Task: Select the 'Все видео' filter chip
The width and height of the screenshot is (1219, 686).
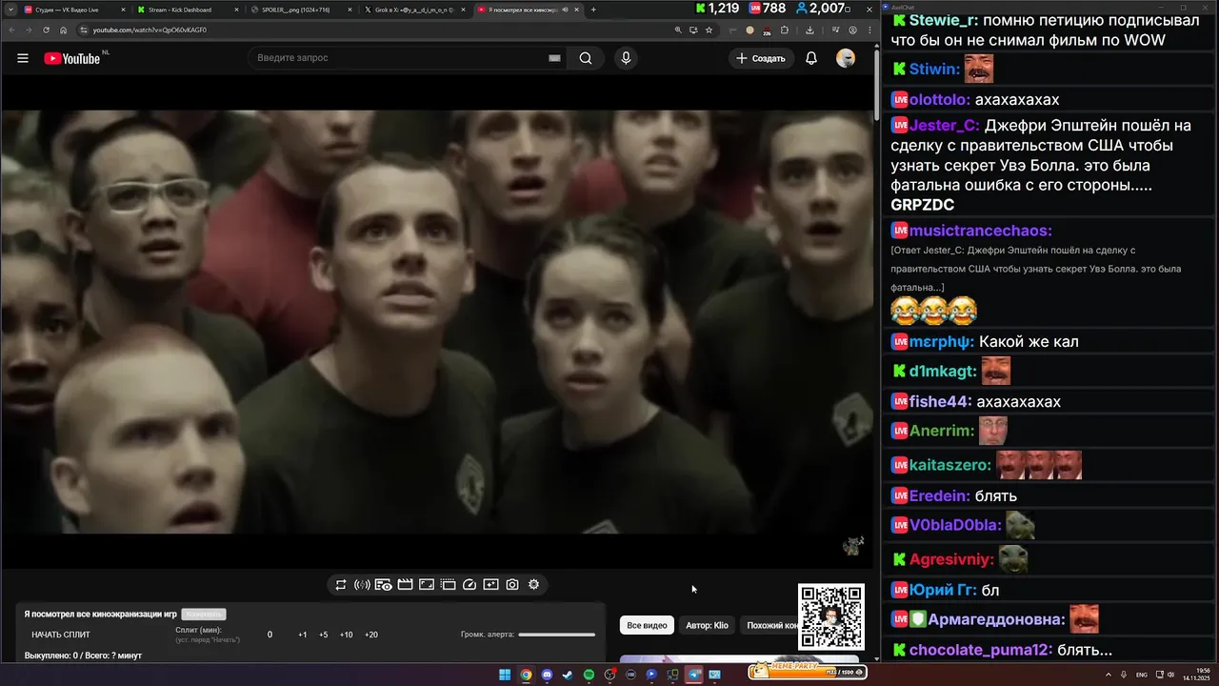Action: 647,625
